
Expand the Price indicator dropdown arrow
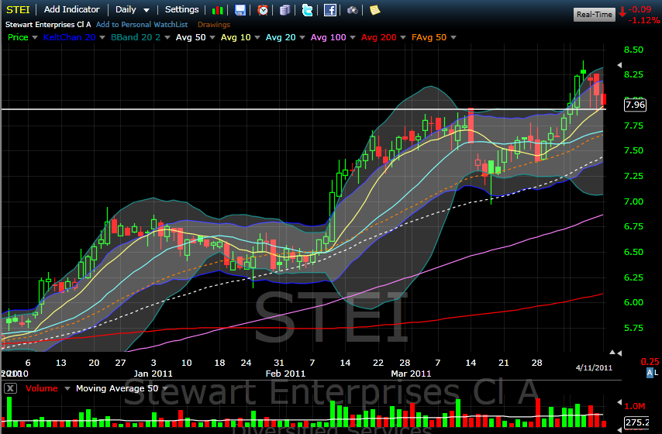(x=35, y=37)
